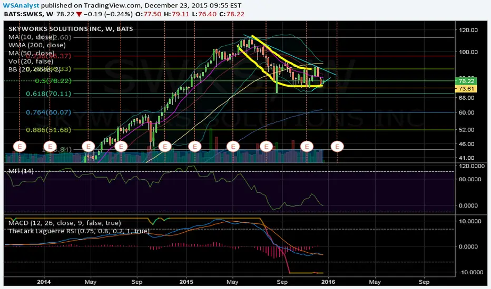Click the high price H:79.11
491x289 pixels.
176,14
